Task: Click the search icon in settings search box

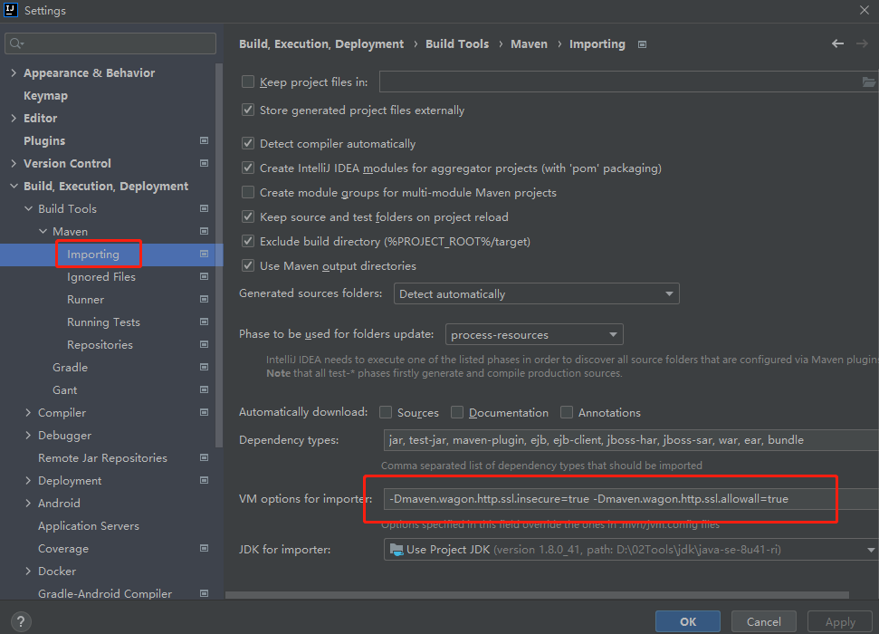Action: click(x=16, y=43)
